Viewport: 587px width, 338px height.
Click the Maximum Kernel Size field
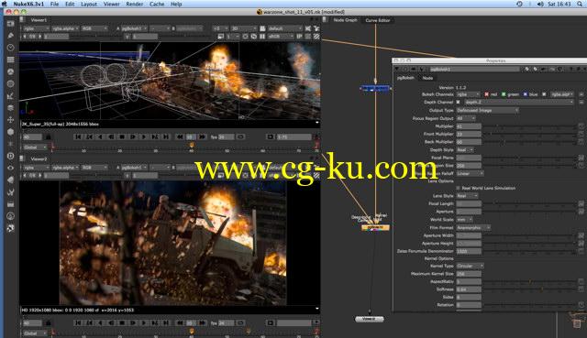pyautogui.click(x=469, y=274)
